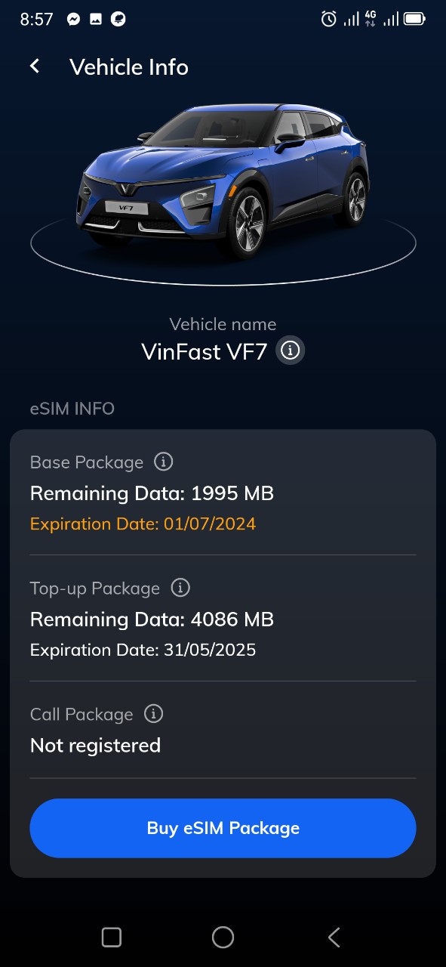Tap the Base Package expiration date
Viewport: 446px width, 967px height.
coord(143,524)
